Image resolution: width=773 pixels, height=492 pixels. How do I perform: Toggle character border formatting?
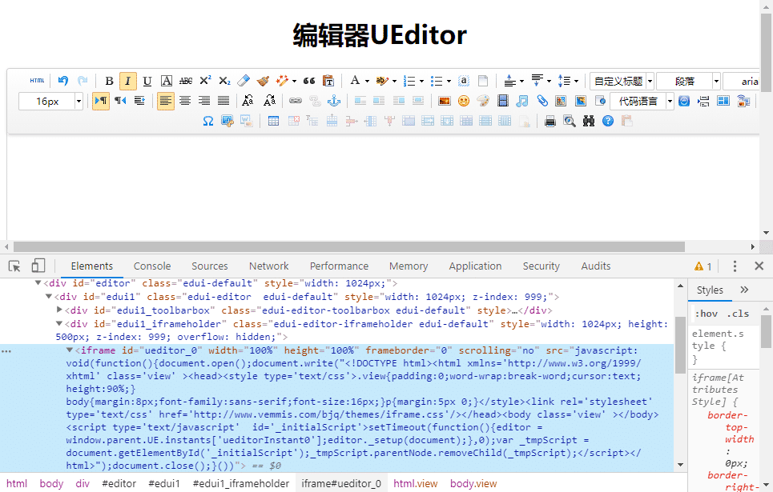[167, 81]
